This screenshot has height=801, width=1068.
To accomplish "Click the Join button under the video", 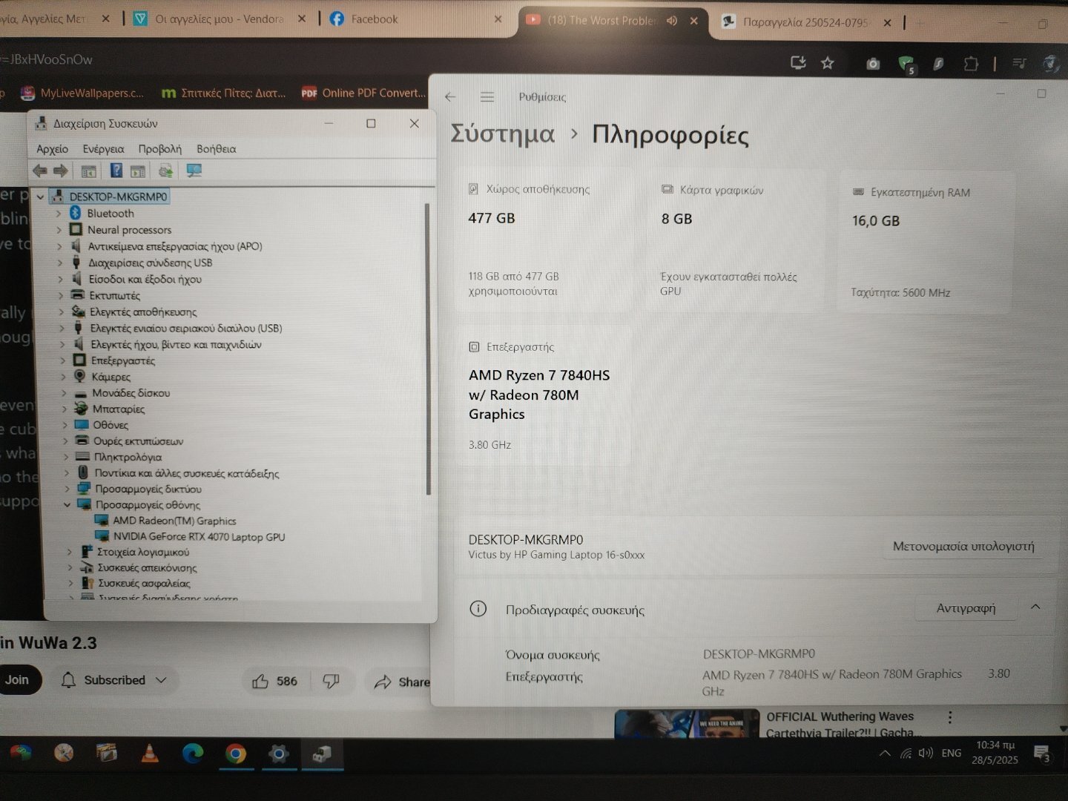I will tap(17, 680).
